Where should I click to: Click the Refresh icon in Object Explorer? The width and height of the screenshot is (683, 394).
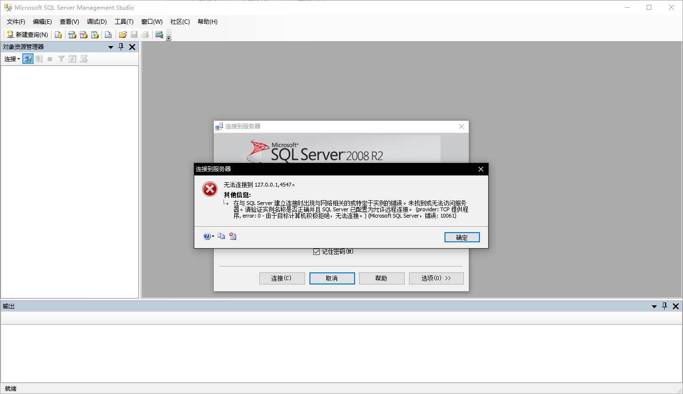72,59
